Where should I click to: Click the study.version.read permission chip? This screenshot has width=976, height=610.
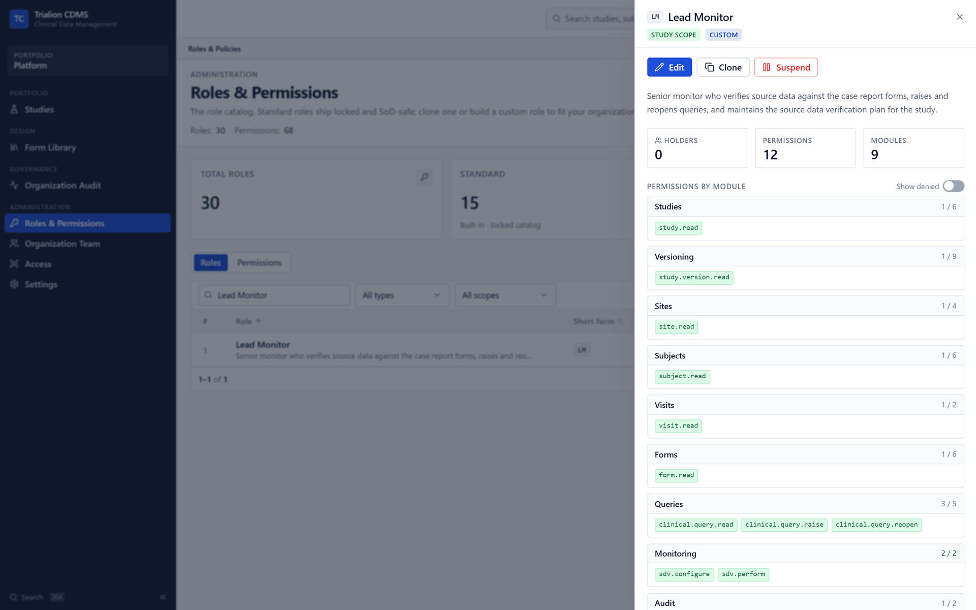(x=694, y=278)
